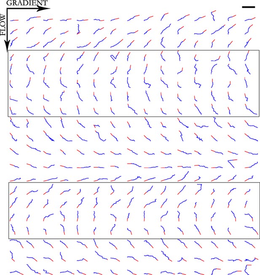Click the FLOW axis label
This screenshot has height=275, width=260.
(3, 25)
